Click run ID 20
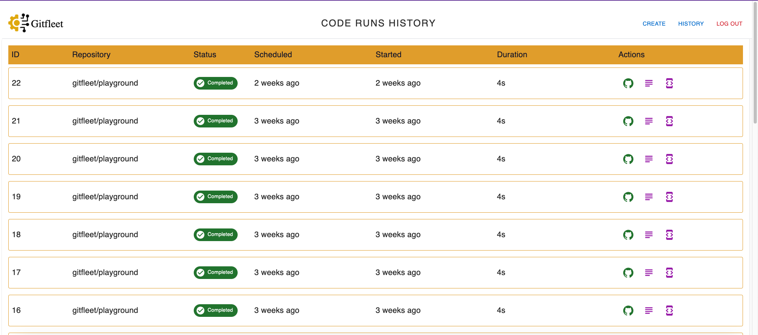The image size is (758, 335). (16, 159)
